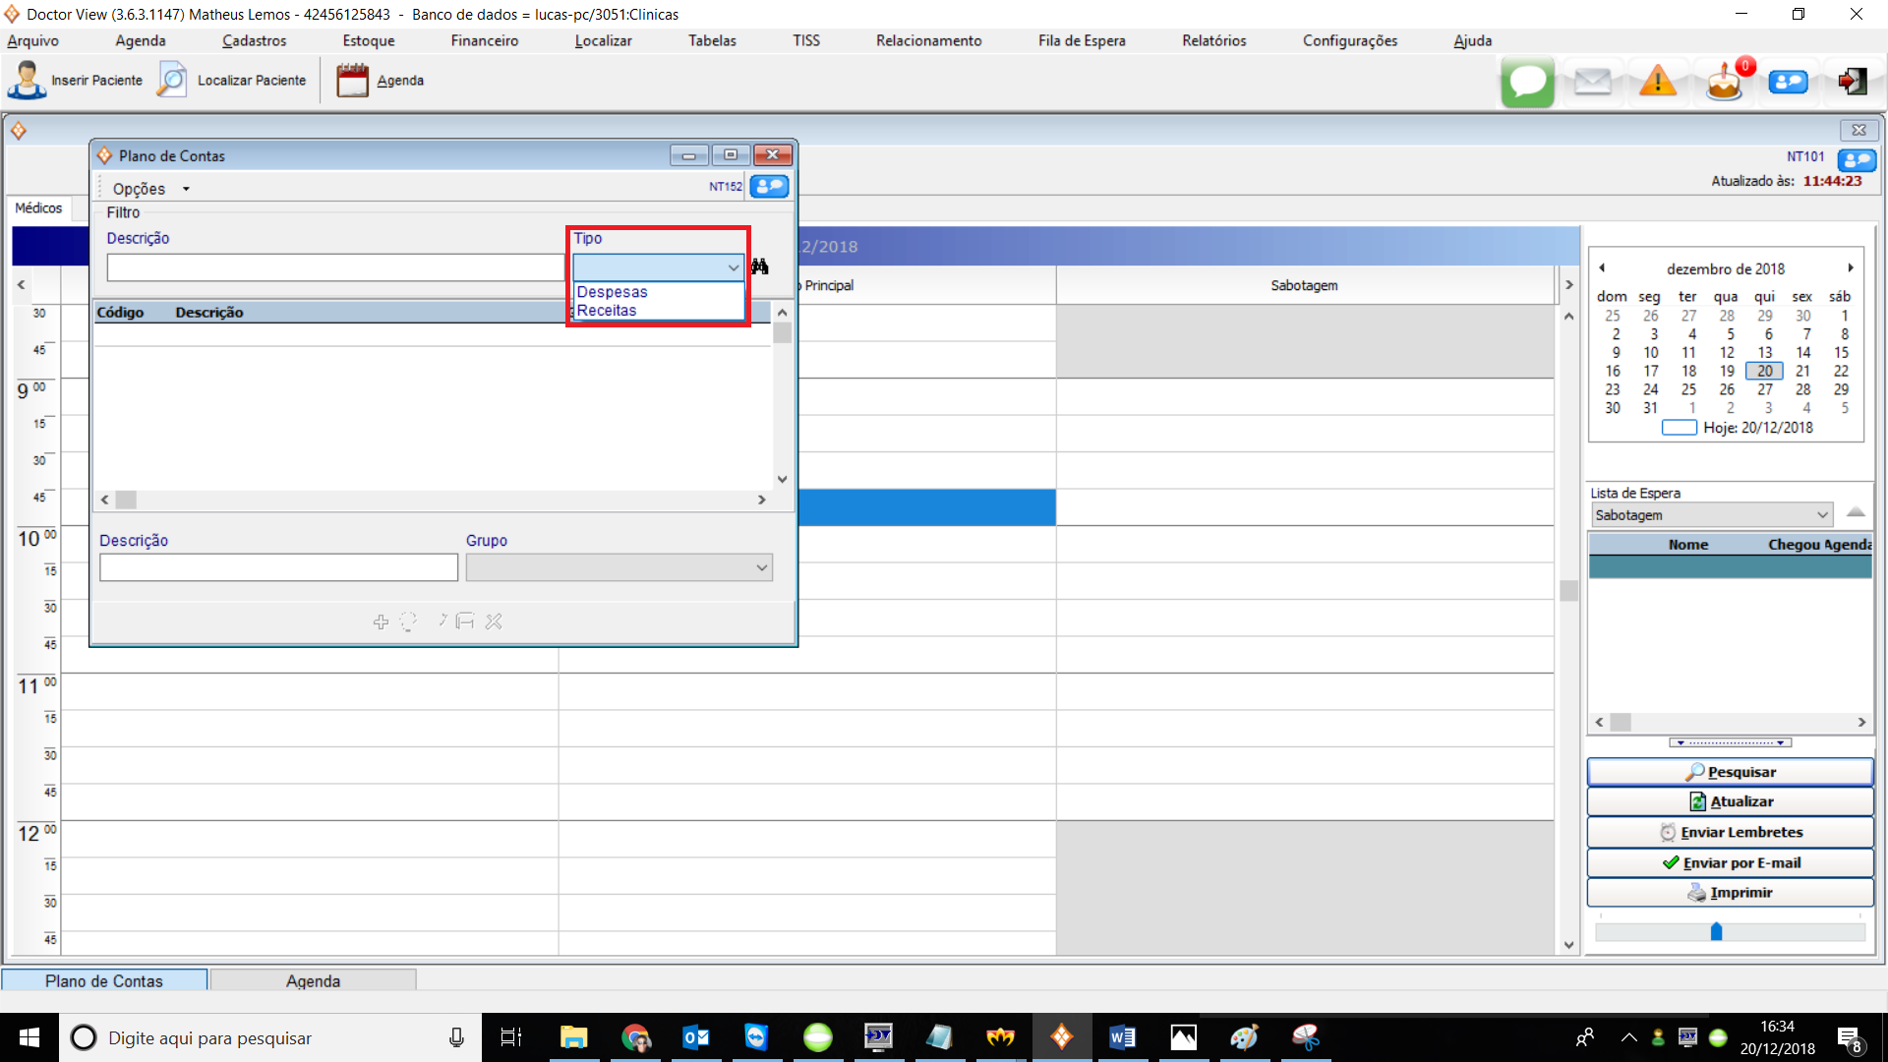Open the Financeiro menu

pos(484,40)
